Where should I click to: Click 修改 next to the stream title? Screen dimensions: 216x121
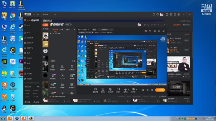(x=94, y=30)
